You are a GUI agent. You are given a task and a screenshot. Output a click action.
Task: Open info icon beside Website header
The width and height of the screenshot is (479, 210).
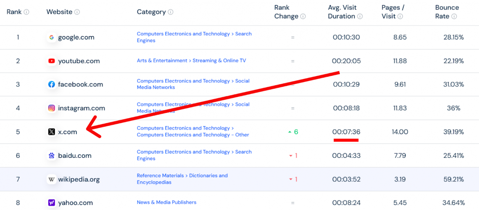[77, 12]
